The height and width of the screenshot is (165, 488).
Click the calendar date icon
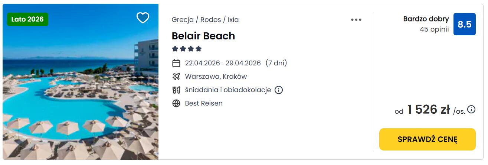pyautogui.click(x=176, y=63)
